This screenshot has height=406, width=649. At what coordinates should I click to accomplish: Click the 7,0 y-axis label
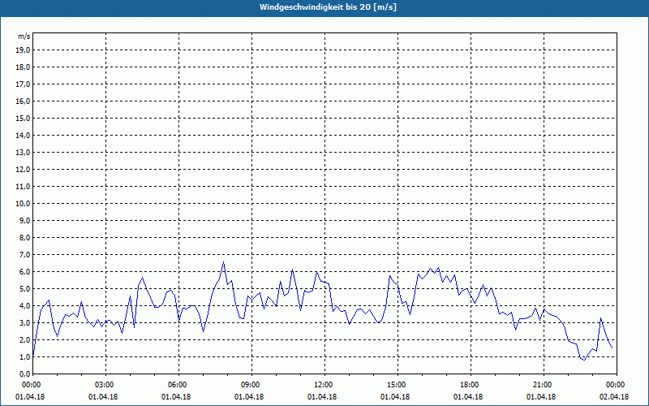tap(25, 255)
